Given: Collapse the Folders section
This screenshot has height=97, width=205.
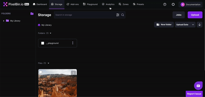Looking at the screenshot, I should [50, 33].
